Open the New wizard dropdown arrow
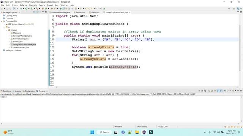The image size is (243, 136). pyautogui.click(x=5, y=9)
